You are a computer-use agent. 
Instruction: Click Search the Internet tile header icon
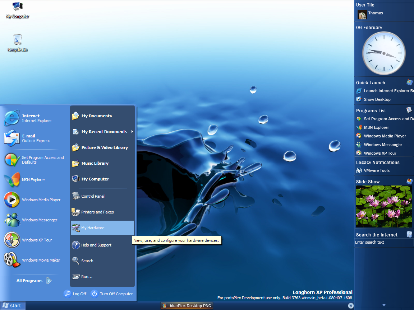[409, 234]
